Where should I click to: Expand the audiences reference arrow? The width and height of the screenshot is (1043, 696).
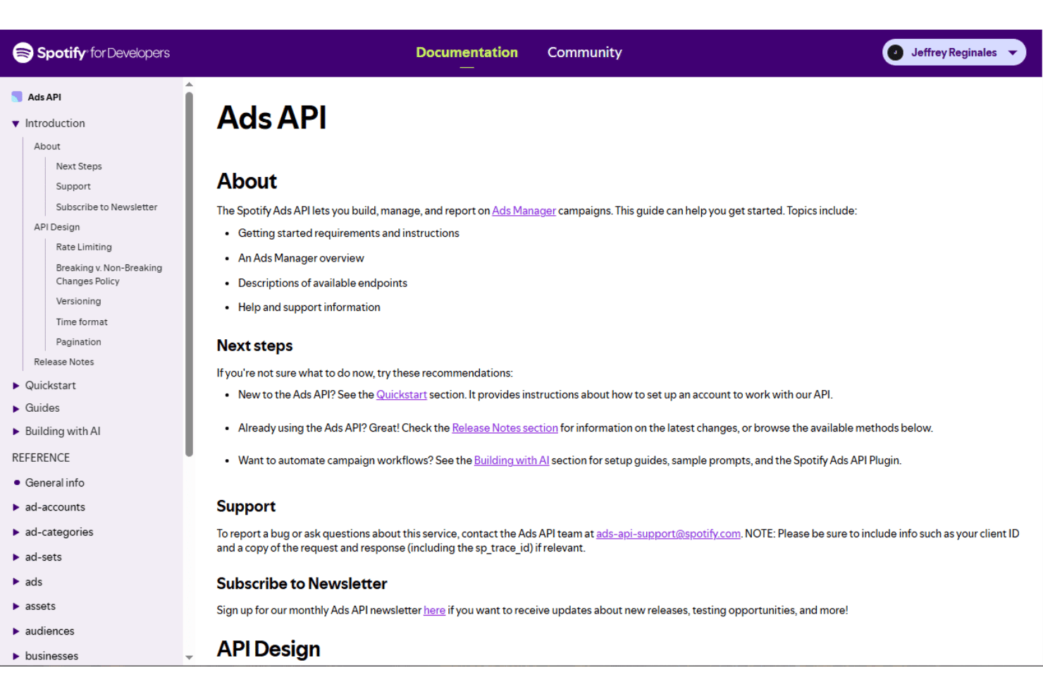(16, 631)
